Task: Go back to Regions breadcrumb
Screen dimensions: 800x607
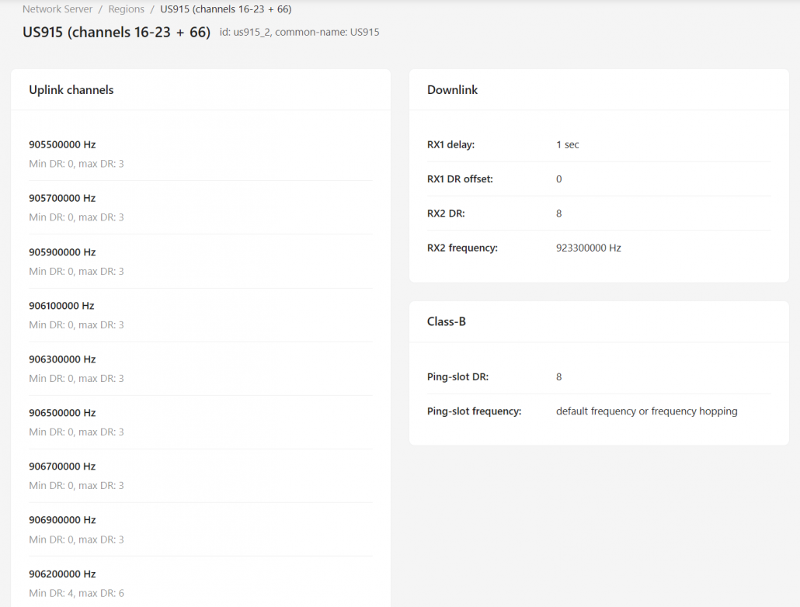Action: (126, 9)
